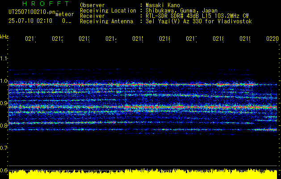The height and width of the screenshot is (179, 281).
Task: Click the green HROFFT title
Action: click(46, 4)
